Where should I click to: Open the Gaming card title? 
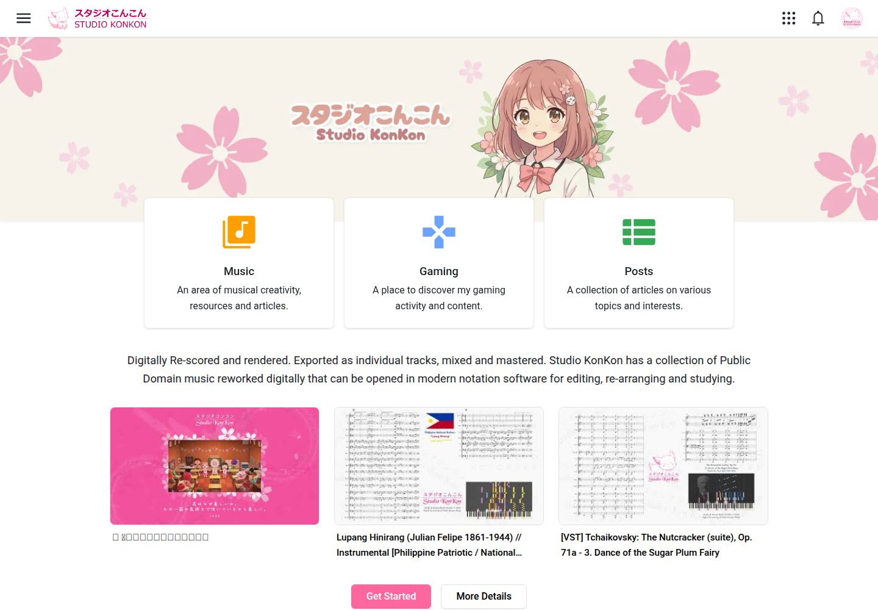(x=439, y=271)
